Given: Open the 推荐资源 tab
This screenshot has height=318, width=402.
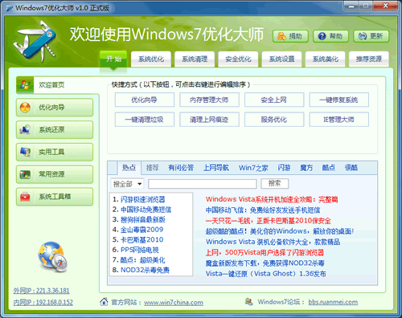Looking at the screenshot, I should click(369, 59).
